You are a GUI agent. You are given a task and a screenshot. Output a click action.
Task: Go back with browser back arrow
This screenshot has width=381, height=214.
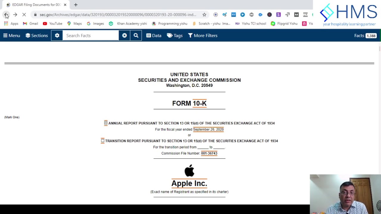pos(6,15)
